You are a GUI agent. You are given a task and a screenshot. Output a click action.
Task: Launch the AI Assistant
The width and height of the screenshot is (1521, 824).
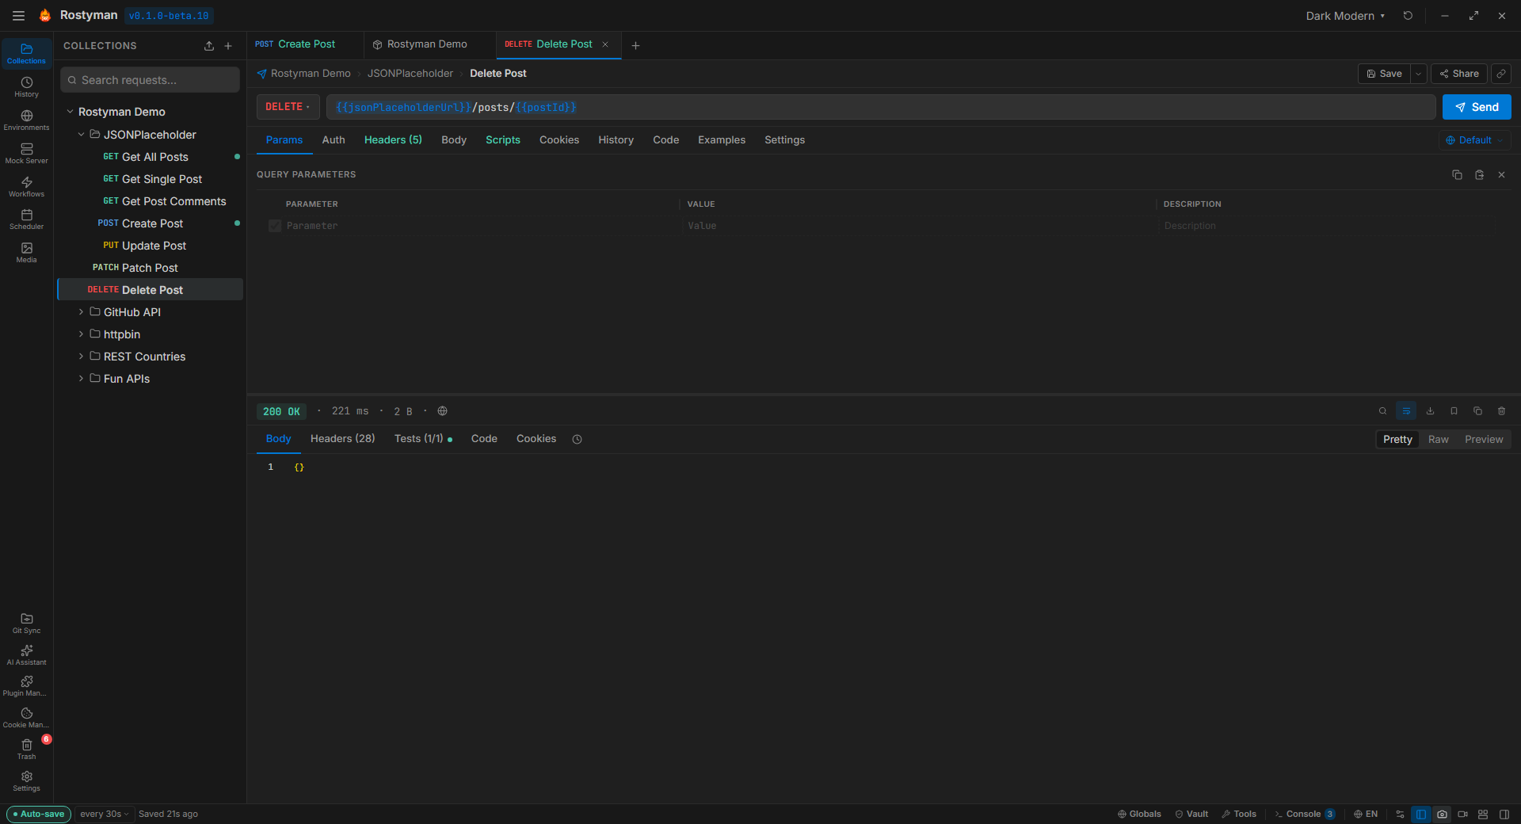click(x=26, y=654)
